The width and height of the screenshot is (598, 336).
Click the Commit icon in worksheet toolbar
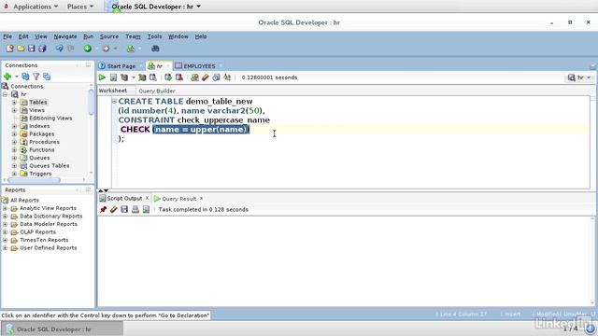coord(168,77)
